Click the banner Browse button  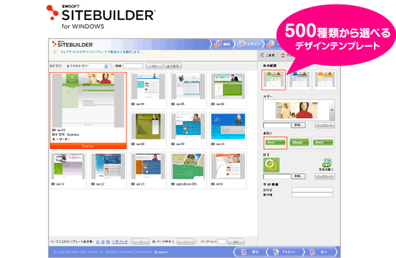(x=298, y=125)
